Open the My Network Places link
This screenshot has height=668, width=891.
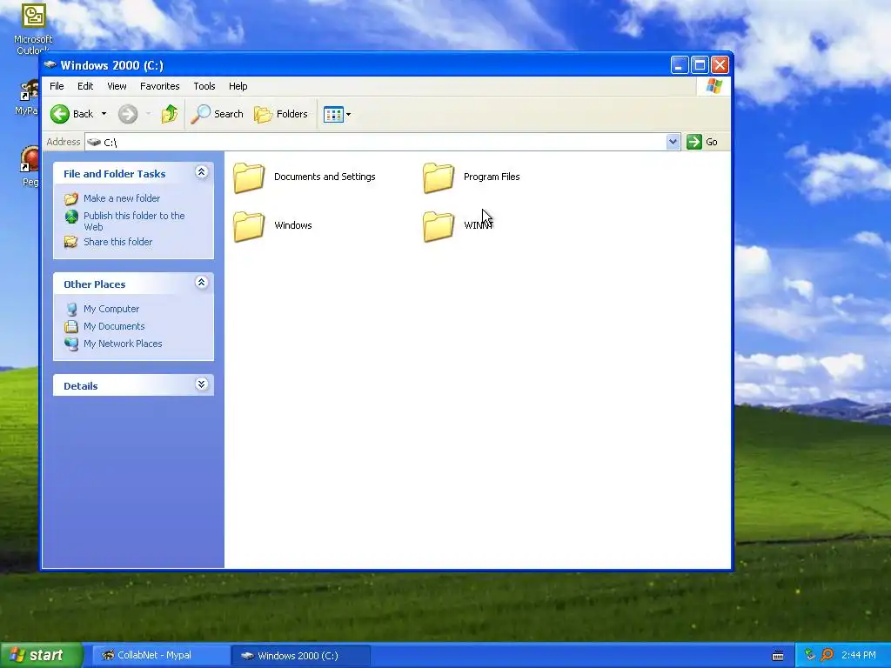[123, 344]
